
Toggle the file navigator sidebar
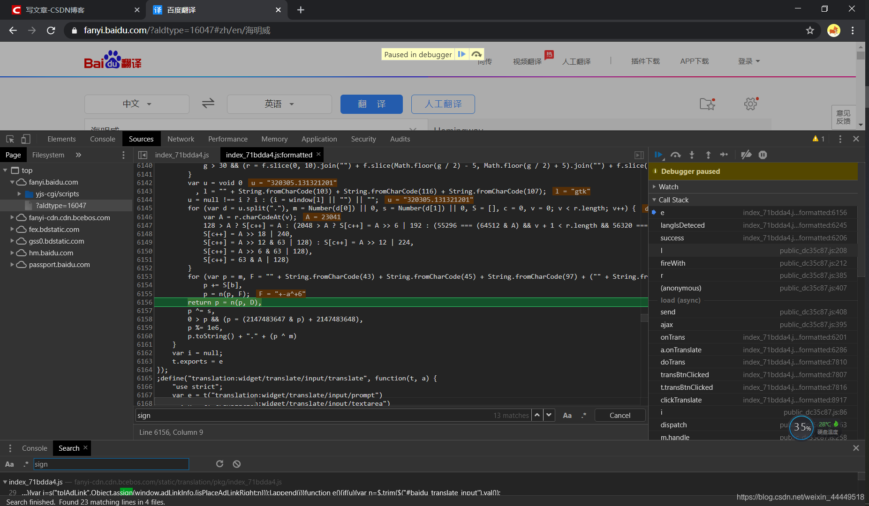tap(143, 155)
